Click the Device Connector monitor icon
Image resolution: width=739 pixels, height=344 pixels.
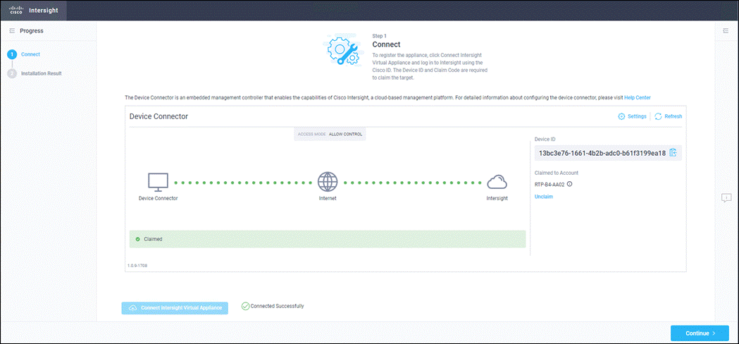click(x=158, y=182)
